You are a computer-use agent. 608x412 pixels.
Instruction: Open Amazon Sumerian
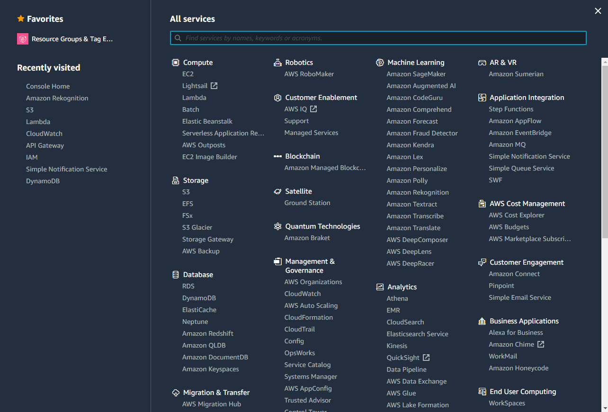pyautogui.click(x=516, y=74)
